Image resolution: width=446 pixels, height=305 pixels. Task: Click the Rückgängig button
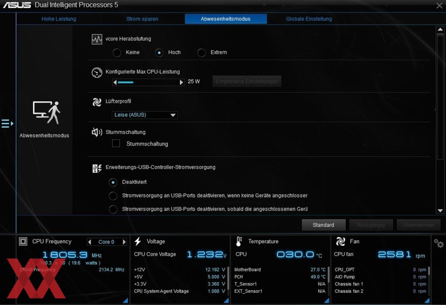pyautogui.click(x=371, y=225)
